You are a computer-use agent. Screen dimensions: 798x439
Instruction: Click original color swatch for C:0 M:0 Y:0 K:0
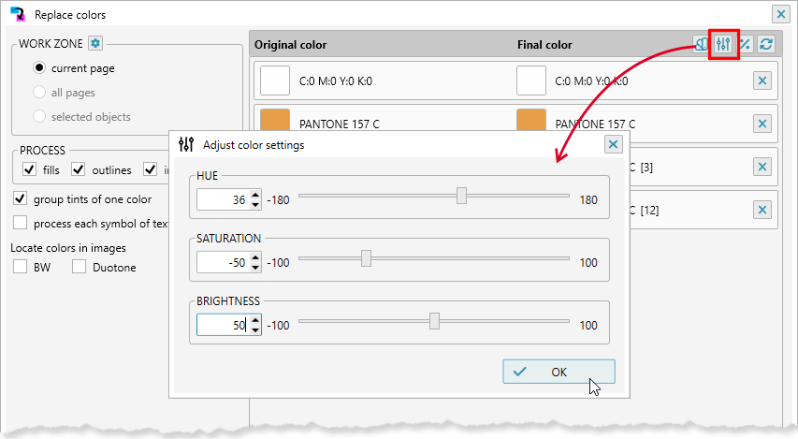[275, 80]
